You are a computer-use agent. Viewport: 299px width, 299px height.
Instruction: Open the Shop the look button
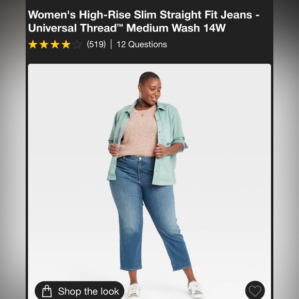click(79, 291)
